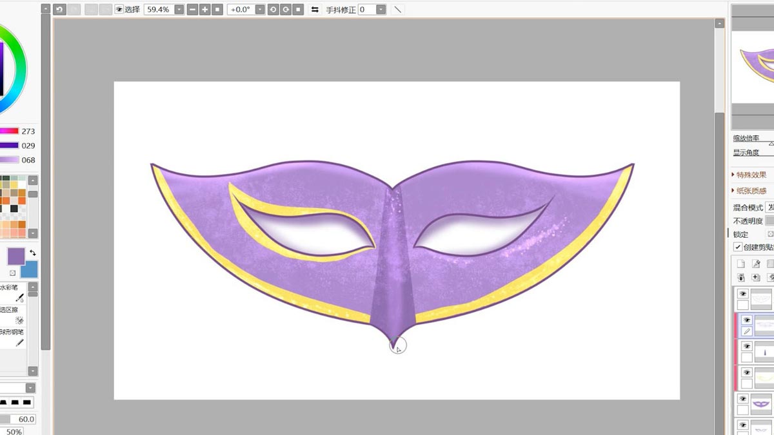Click the tool list scroll-down arrow
The image size is (774, 435).
pyautogui.click(x=33, y=371)
